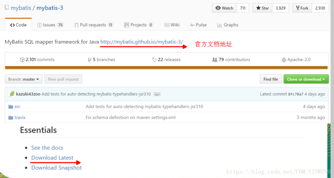The width and height of the screenshot is (334, 178).
Task: Click the New pull request button
Action: click(x=63, y=79)
